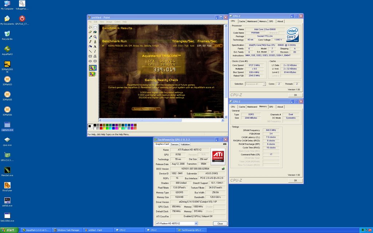Open the Processor Selection dropdown in CPU-Z
Viewport: 373px width, 233px height.
[264, 84]
